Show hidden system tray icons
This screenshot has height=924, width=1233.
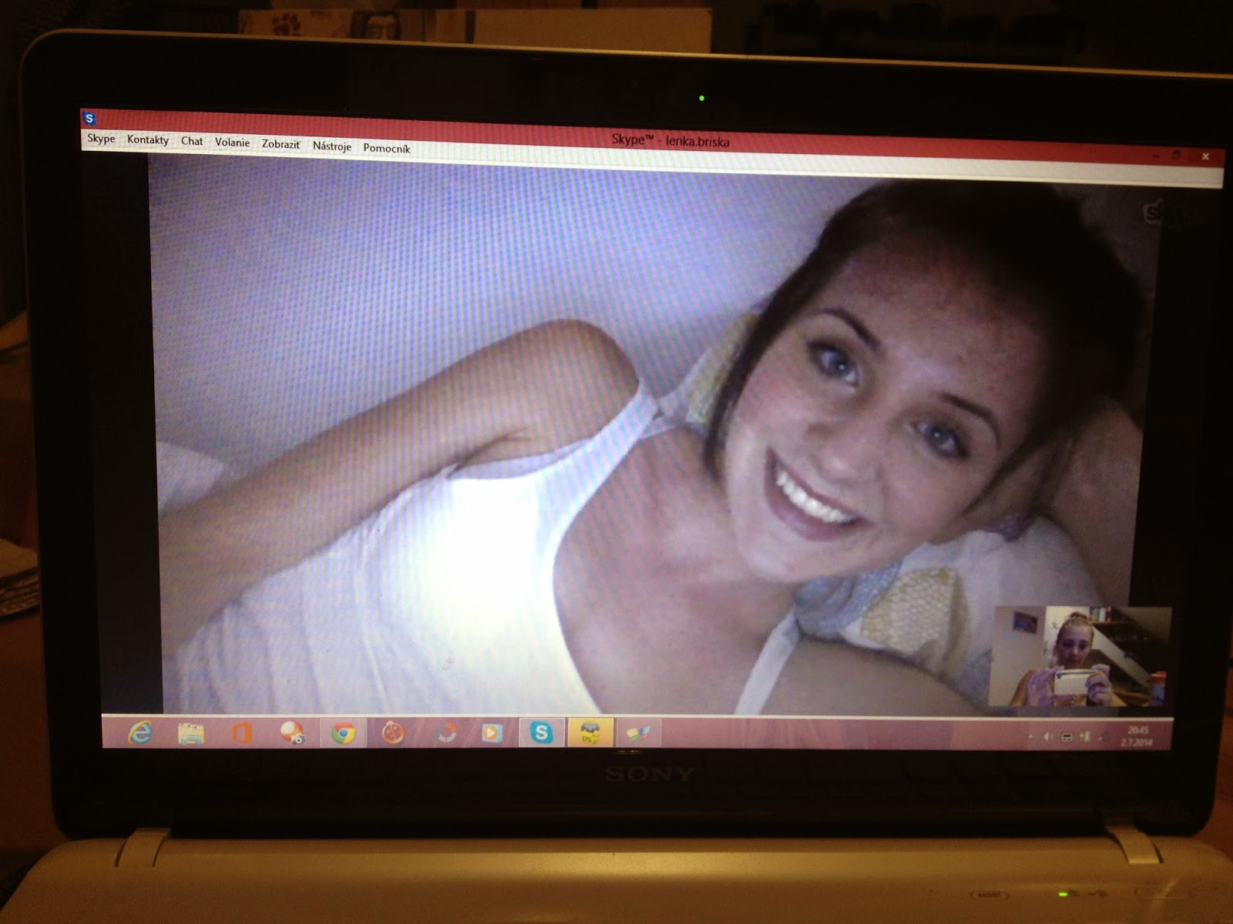(x=1030, y=738)
